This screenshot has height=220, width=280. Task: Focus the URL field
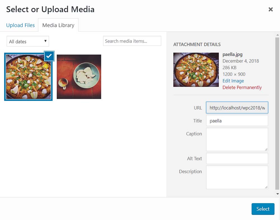coord(237,108)
